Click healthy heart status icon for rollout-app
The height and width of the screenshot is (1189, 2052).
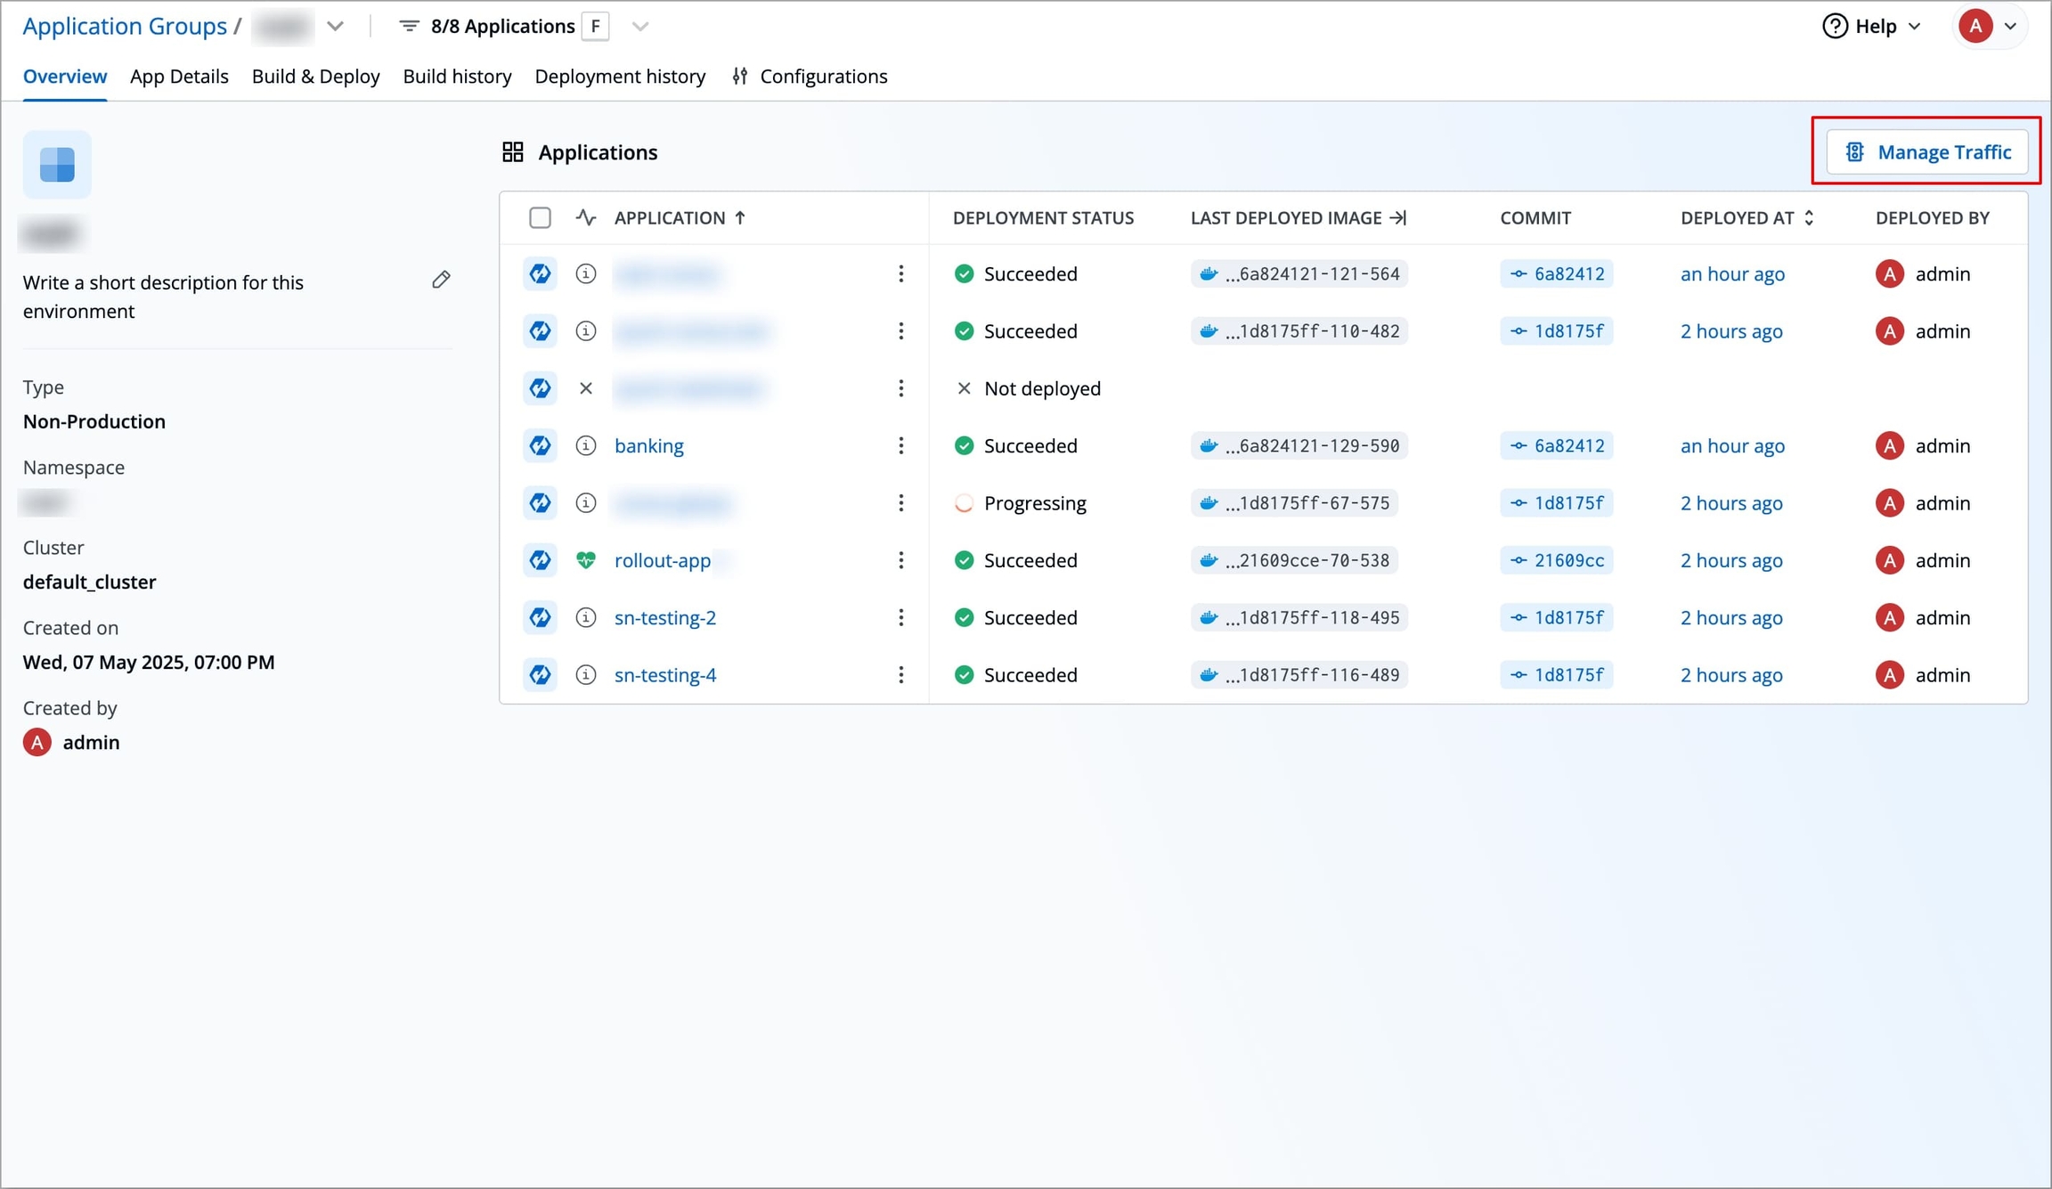coord(585,560)
